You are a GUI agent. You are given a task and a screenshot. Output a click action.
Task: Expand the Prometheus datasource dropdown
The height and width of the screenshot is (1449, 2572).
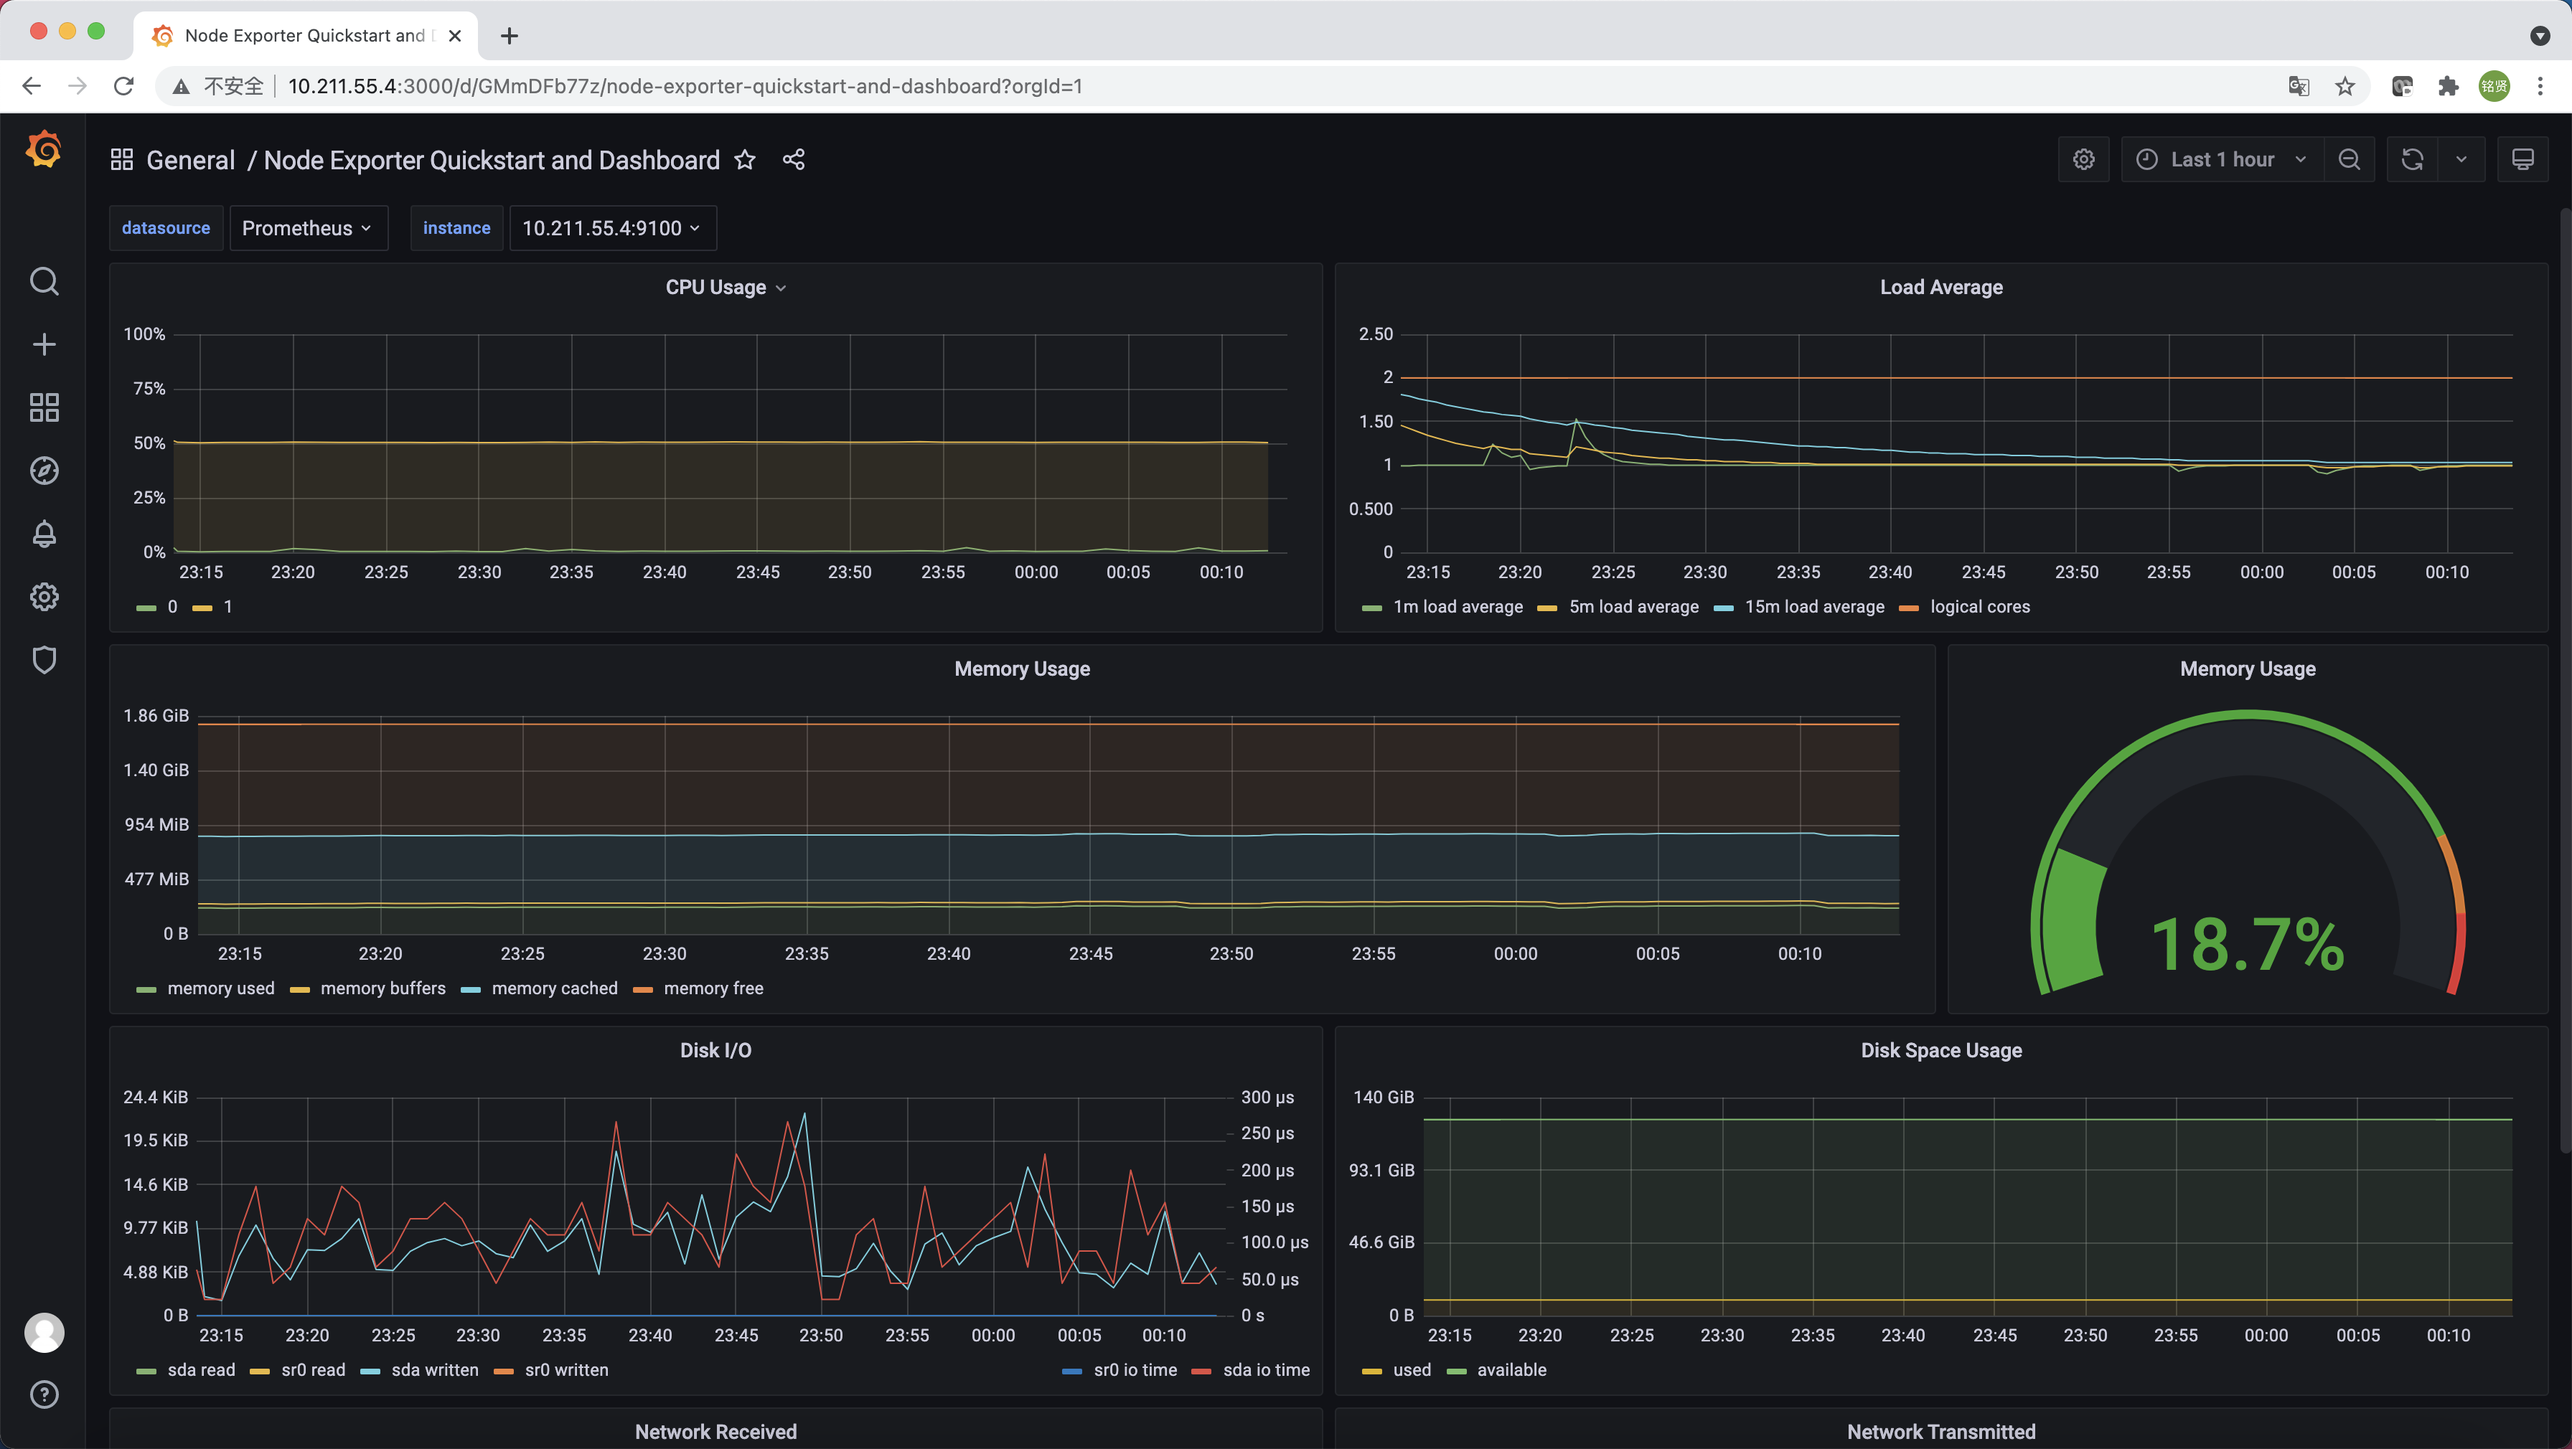[x=308, y=229]
